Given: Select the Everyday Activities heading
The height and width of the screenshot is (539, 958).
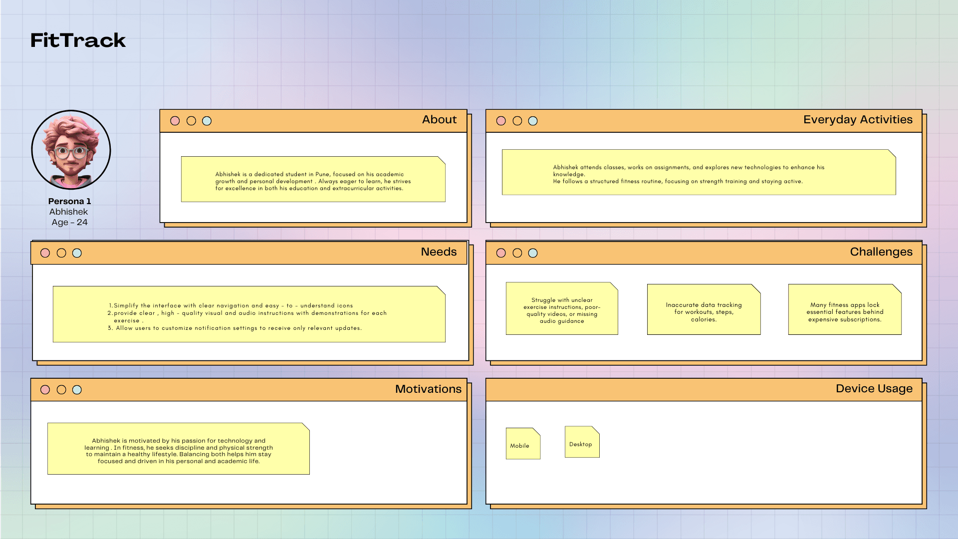Looking at the screenshot, I should (858, 120).
